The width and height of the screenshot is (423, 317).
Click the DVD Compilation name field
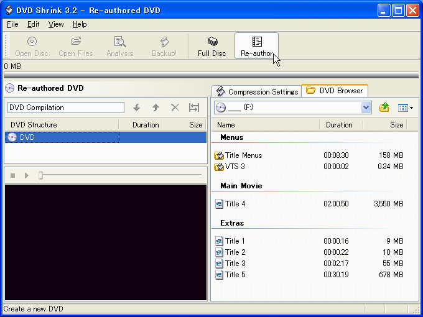[65, 108]
